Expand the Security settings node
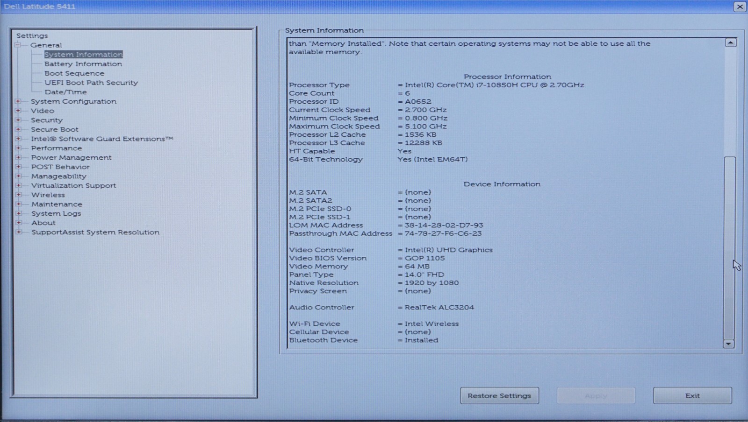748x422 pixels. pyautogui.click(x=18, y=120)
